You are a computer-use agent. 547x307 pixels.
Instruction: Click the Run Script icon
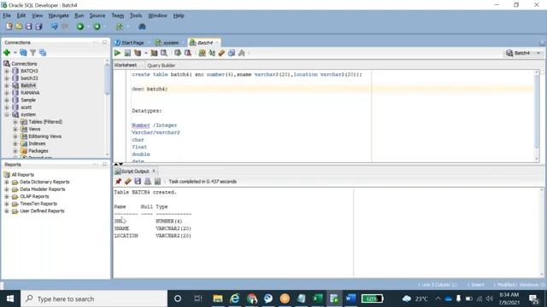127,53
